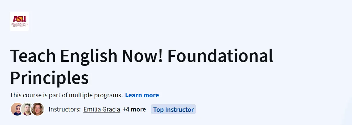Click the word 'Instructor' inside the blue badge
Screen dimensions: 352x125
coord(179,109)
